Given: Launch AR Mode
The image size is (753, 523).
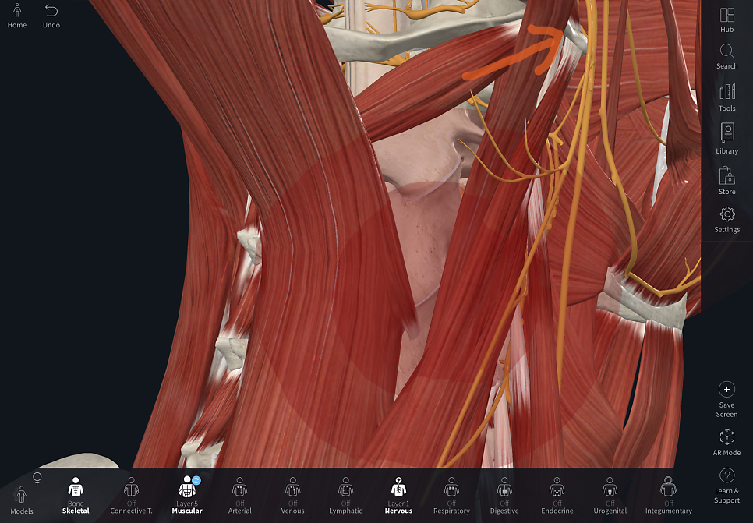Looking at the screenshot, I should pyautogui.click(x=726, y=442).
